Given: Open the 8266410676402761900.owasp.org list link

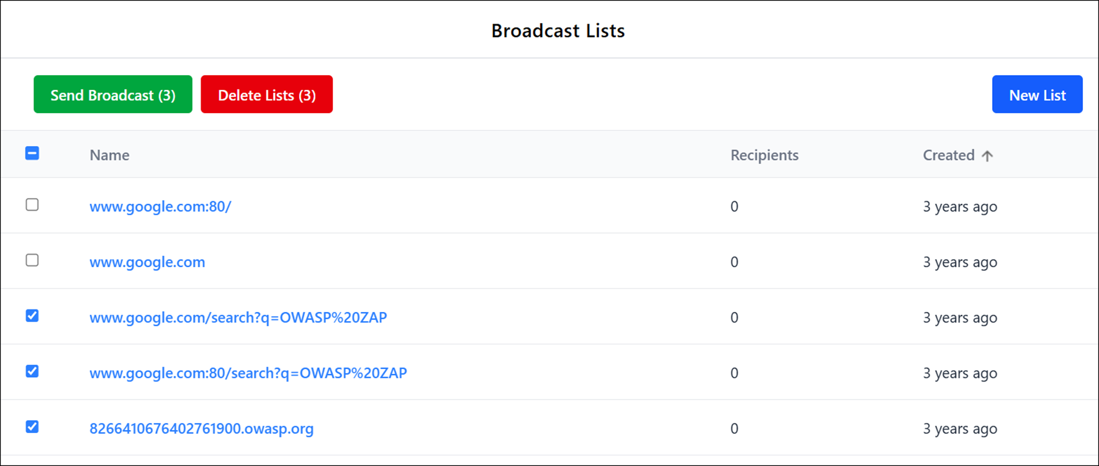Looking at the screenshot, I should point(202,429).
